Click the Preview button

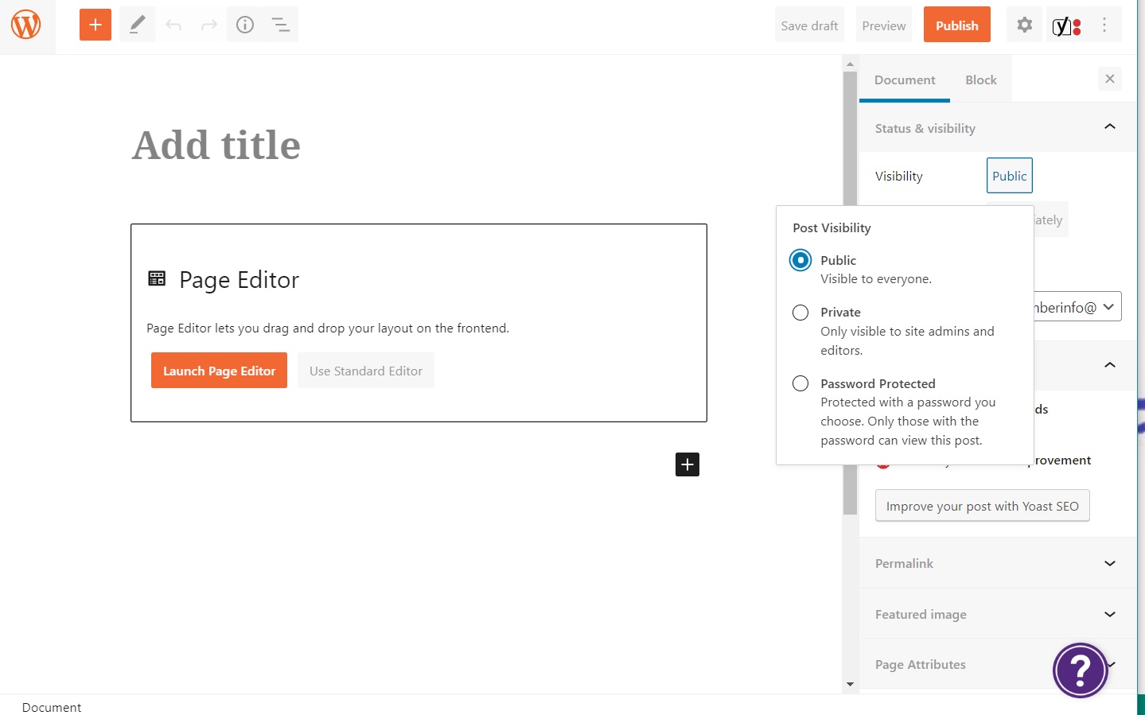point(884,25)
